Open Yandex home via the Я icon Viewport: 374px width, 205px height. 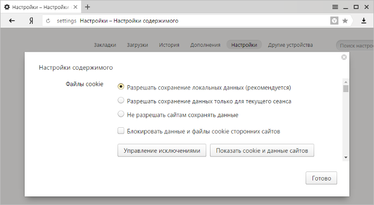(31, 21)
